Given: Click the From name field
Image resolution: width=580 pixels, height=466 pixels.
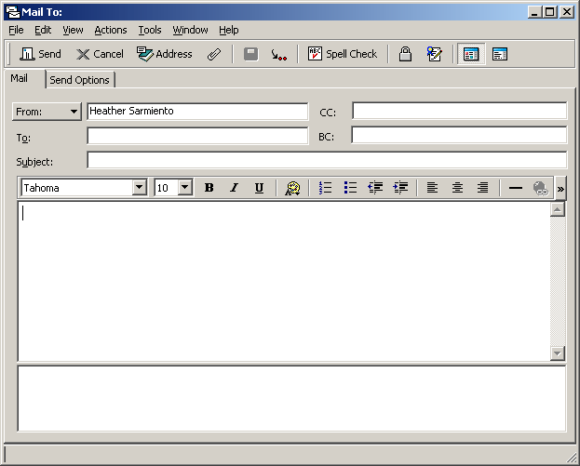Looking at the screenshot, I should click(x=197, y=112).
